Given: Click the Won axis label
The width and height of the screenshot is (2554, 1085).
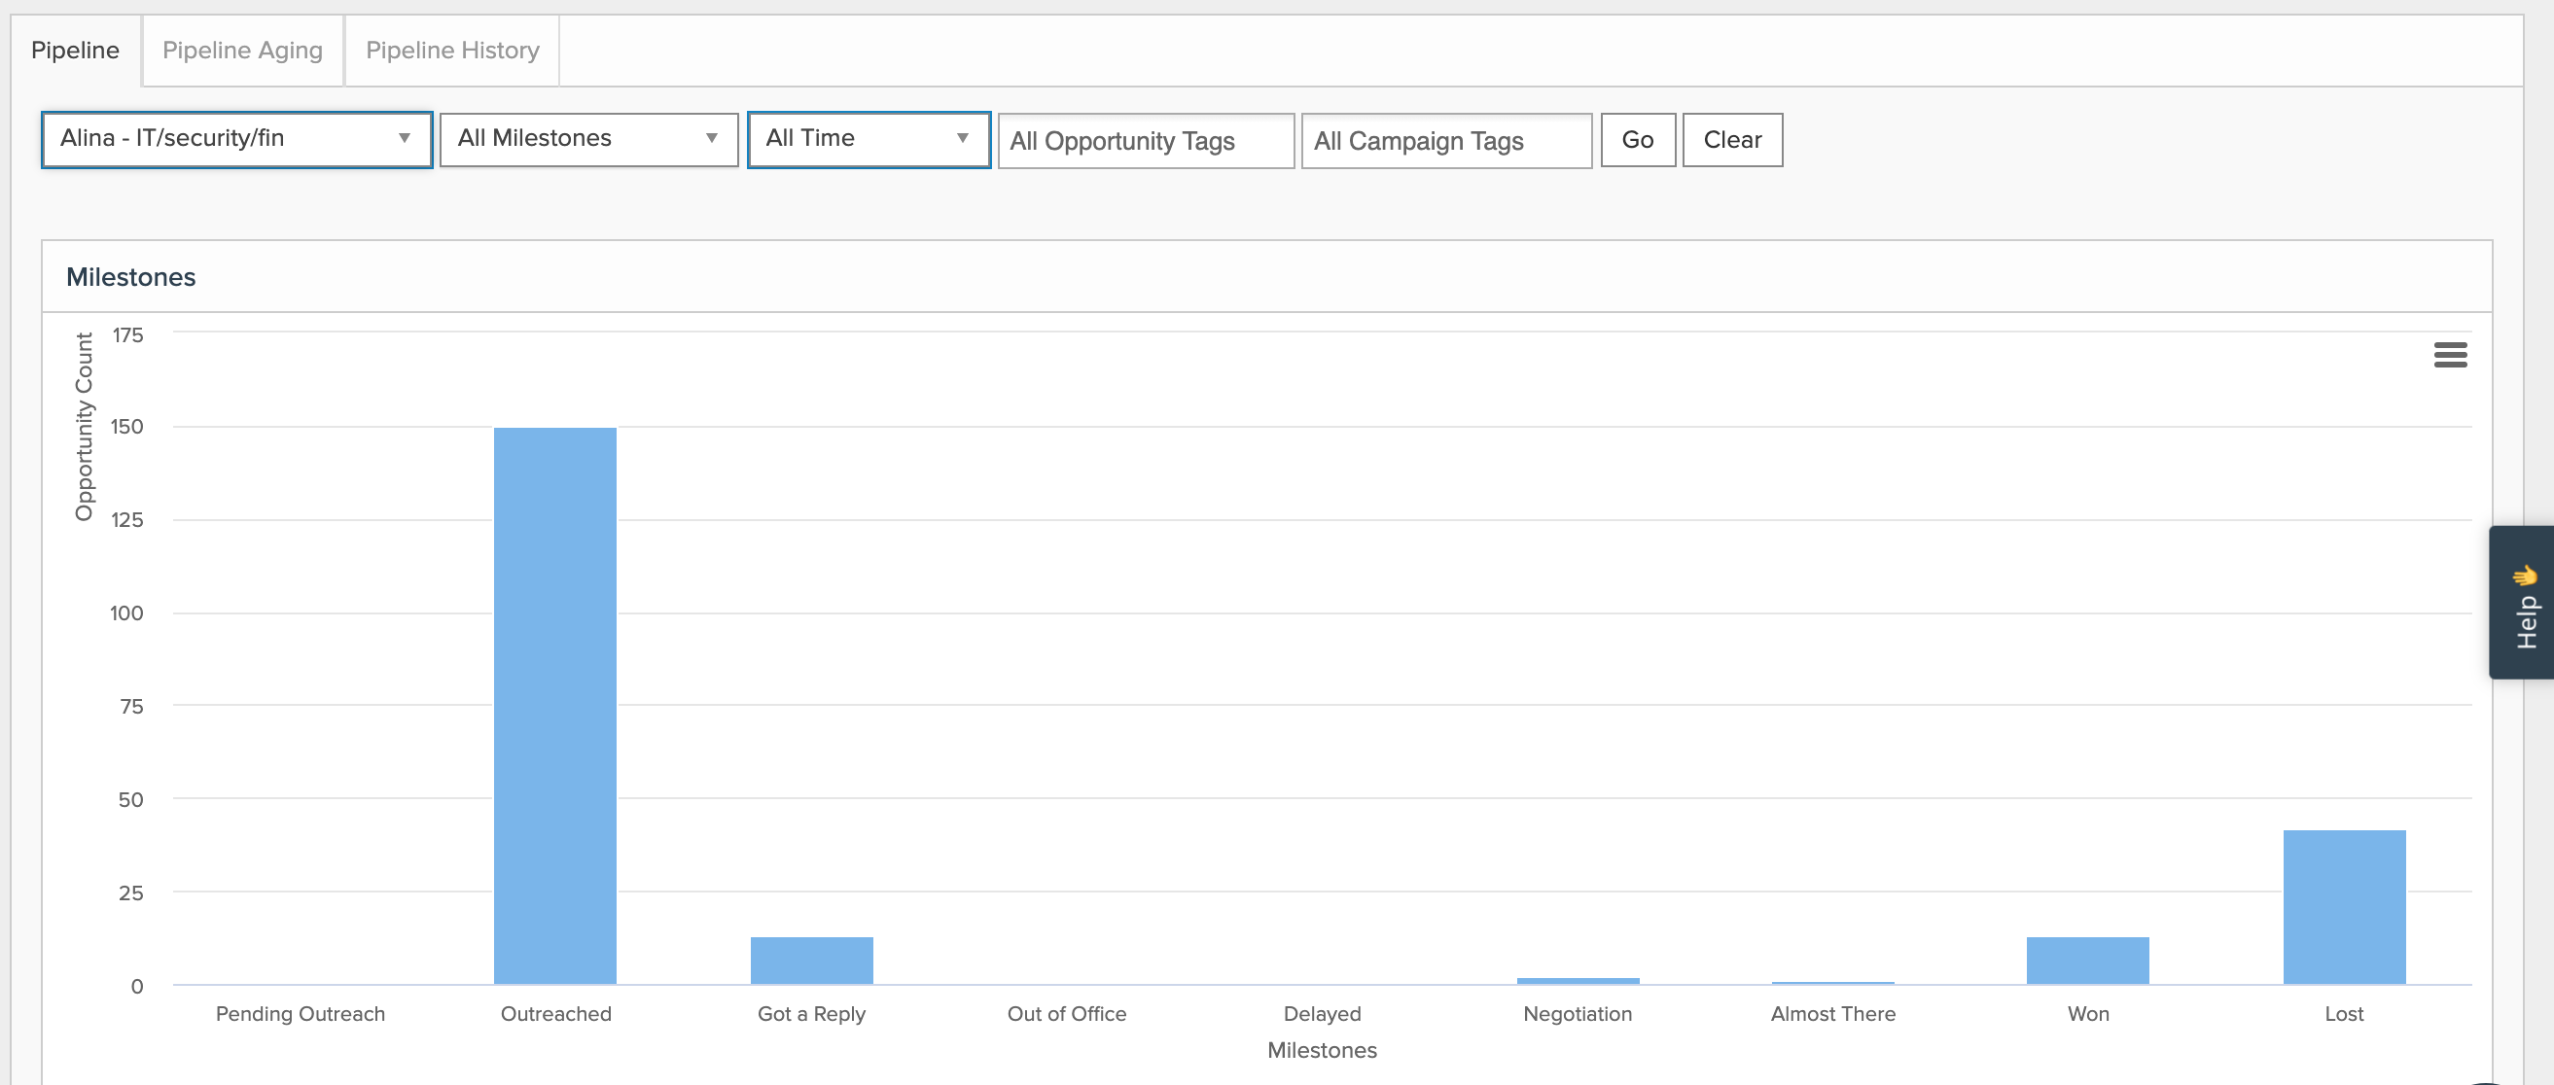Looking at the screenshot, I should pyautogui.click(x=2088, y=1014).
